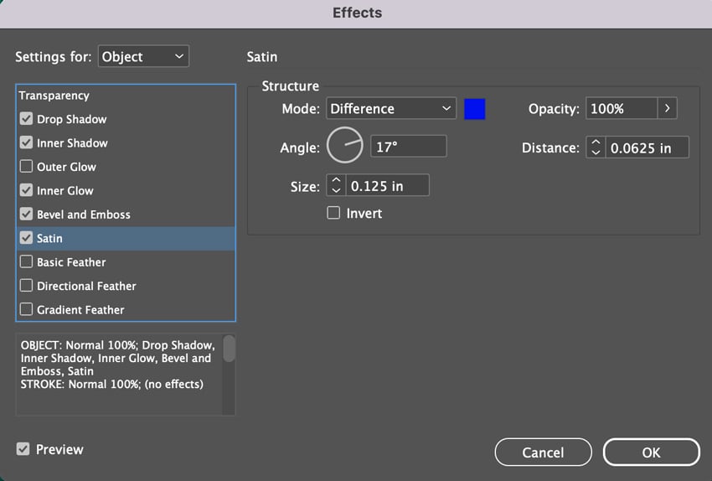Image resolution: width=712 pixels, height=481 pixels.
Task: Confirm effects with the OK button
Action: click(x=651, y=453)
